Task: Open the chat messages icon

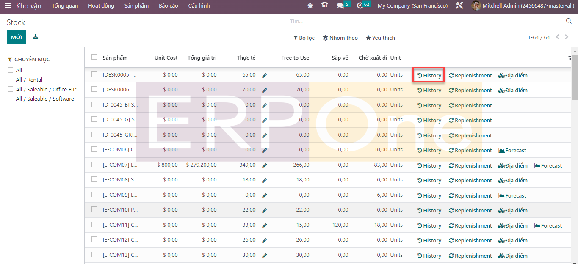Action: click(340, 6)
